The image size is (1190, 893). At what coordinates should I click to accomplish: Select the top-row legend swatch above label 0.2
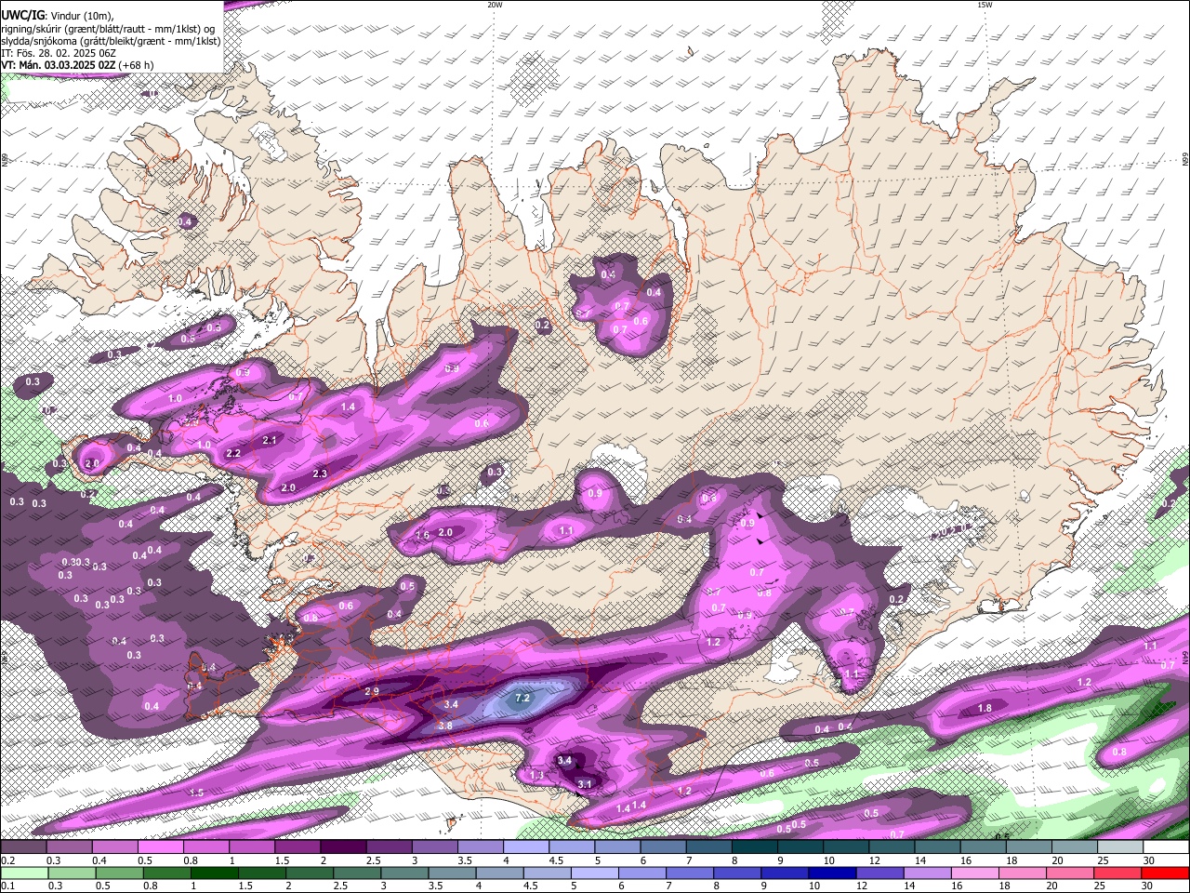coord(23,847)
